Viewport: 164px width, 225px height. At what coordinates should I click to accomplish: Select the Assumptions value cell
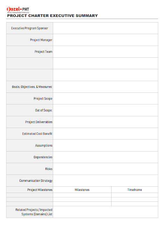tap(106, 145)
